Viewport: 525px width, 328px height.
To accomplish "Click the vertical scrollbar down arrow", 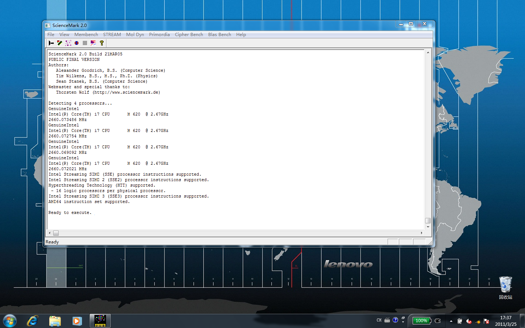I will [x=428, y=227].
